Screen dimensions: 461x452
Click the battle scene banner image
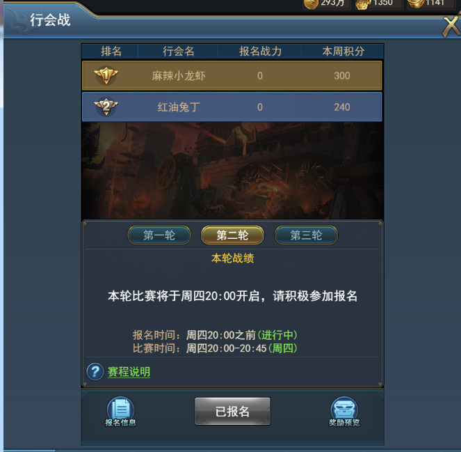232,171
